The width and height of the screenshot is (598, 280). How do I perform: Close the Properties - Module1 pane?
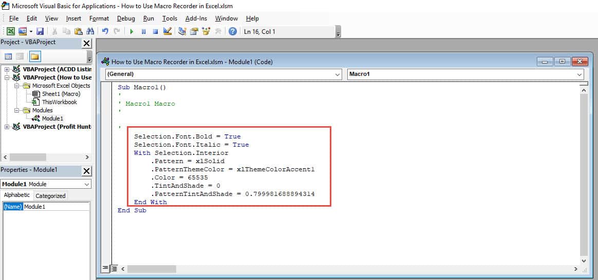(x=87, y=171)
